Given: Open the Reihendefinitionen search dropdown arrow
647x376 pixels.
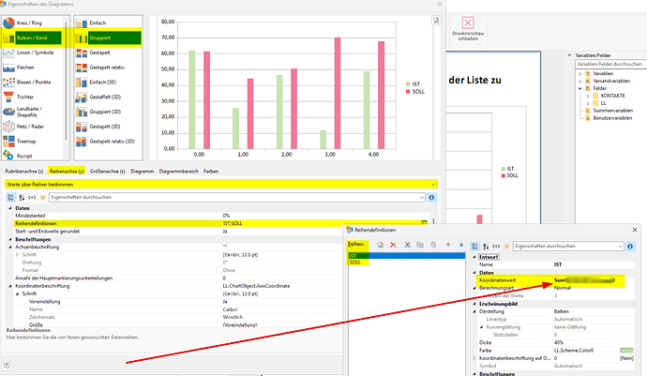Looking at the screenshot, I should coord(620,247).
